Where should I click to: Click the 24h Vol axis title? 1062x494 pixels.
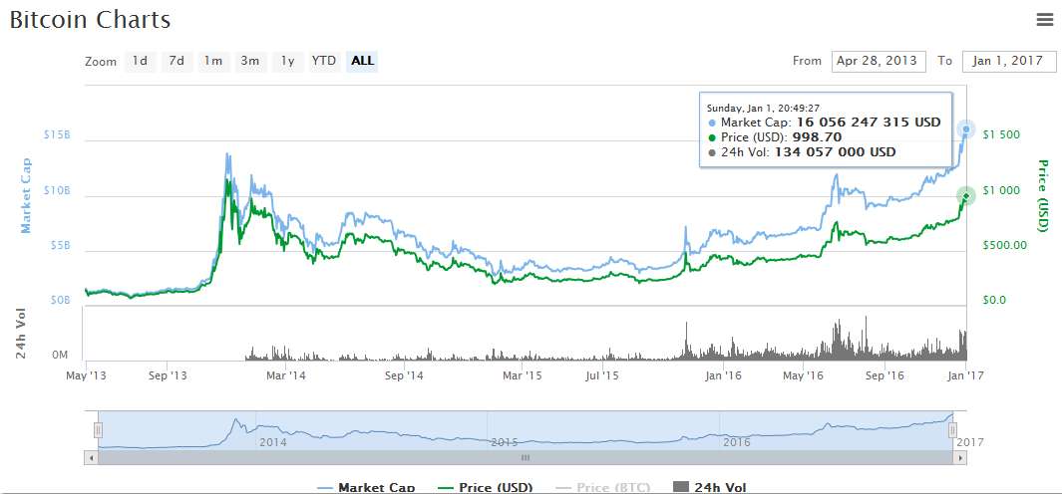[x=22, y=334]
